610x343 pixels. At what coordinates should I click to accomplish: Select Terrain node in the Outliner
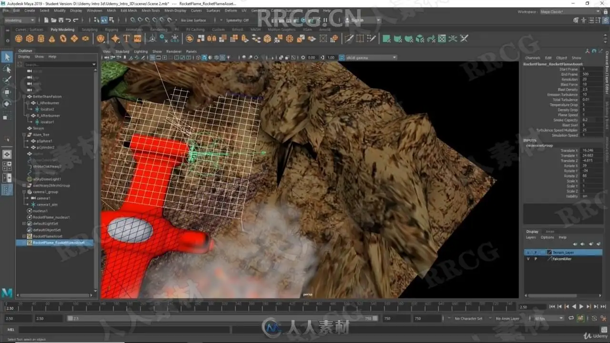[38, 128]
